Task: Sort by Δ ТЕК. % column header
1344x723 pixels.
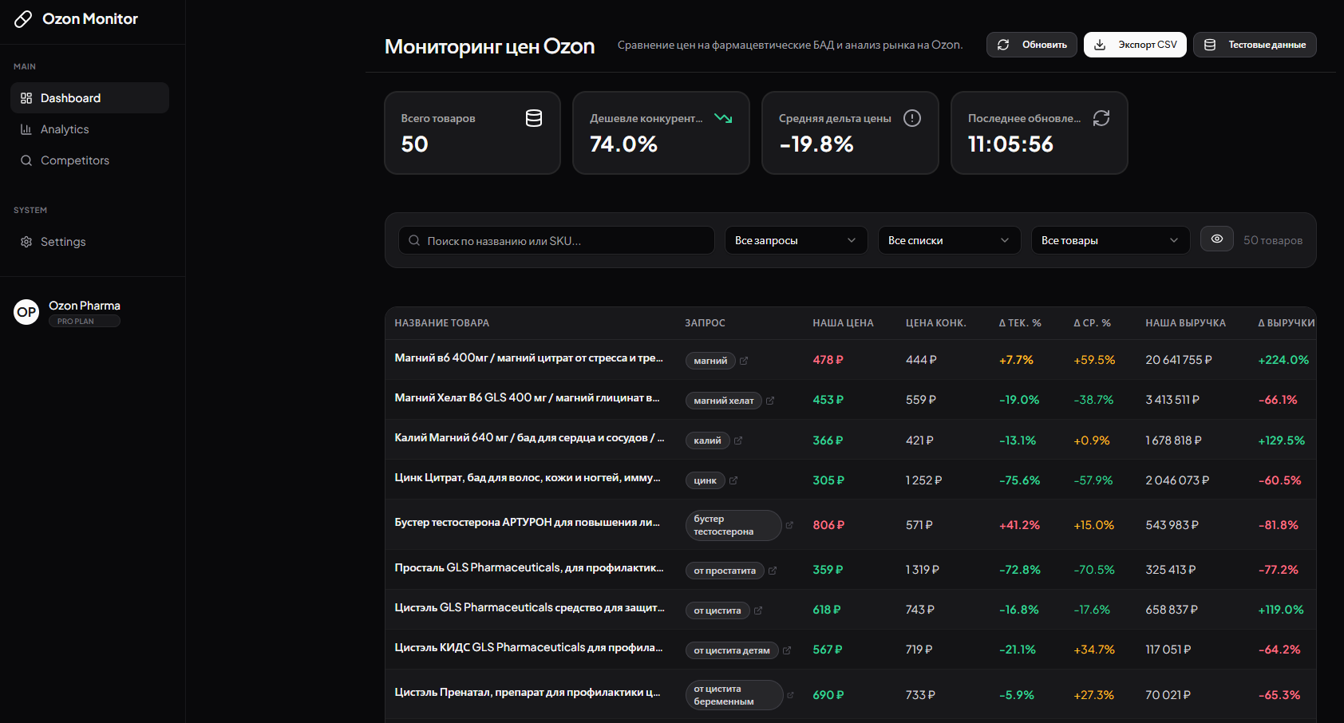Action: click(x=1020, y=323)
